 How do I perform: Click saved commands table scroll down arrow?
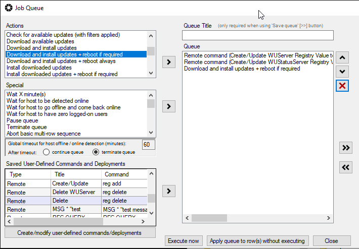pos(151,213)
